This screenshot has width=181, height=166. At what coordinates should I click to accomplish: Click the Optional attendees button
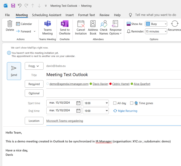(34, 93)
